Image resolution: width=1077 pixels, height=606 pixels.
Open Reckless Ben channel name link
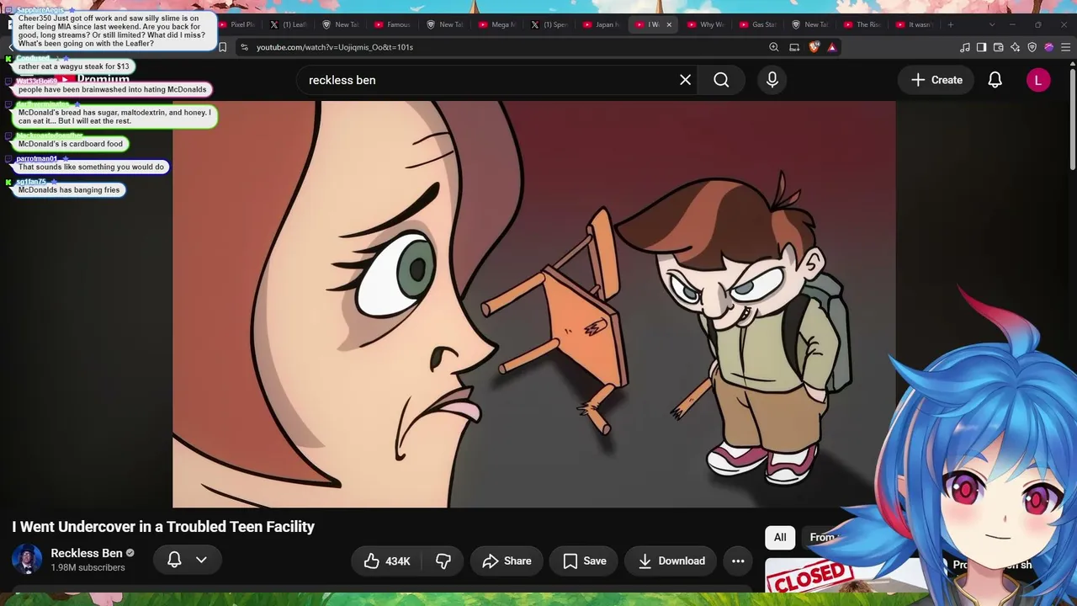pyautogui.click(x=87, y=553)
